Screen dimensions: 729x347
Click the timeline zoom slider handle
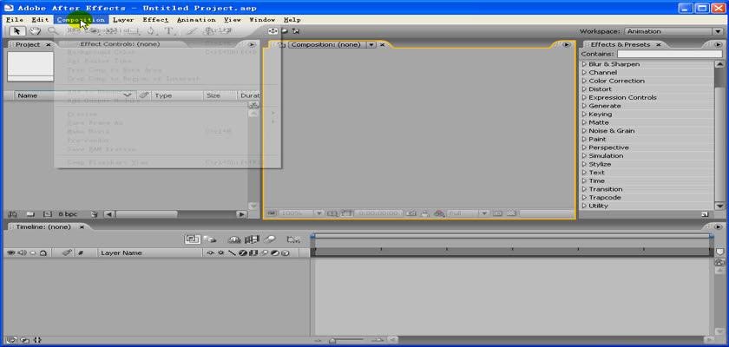click(x=332, y=340)
